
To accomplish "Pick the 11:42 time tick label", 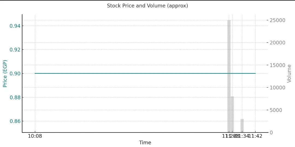I will tap(255, 136).
